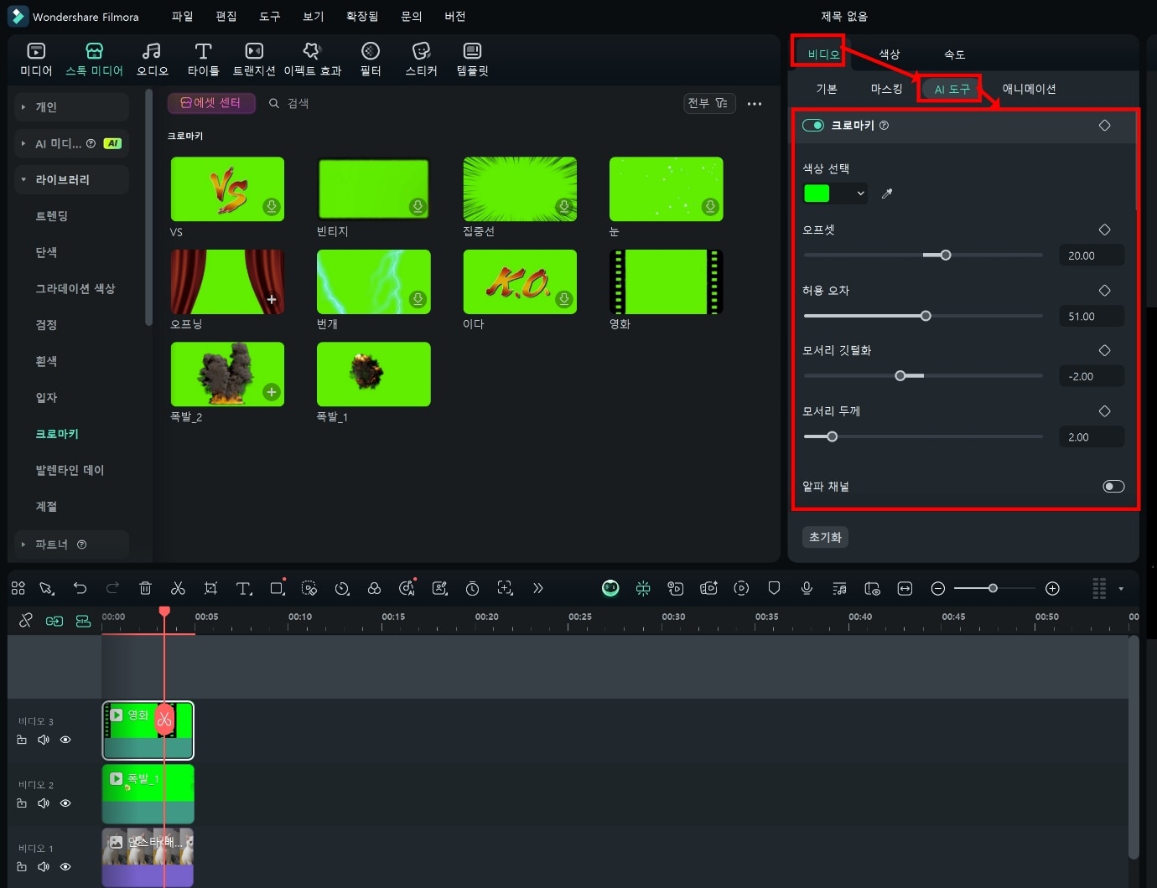Open the chroma key color dropdown

pyautogui.click(x=860, y=194)
